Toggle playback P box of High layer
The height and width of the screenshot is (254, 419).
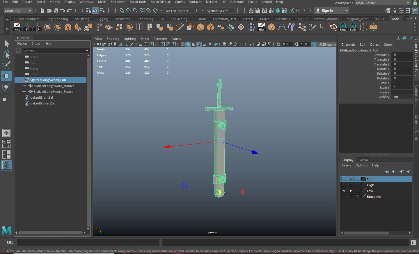(351, 185)
